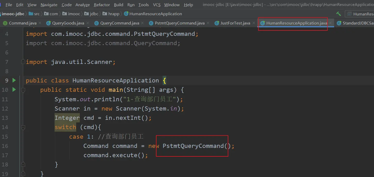The image size is (374, 177).
Task: Select the imooc-jdbc project root breadcrumb
Action: tap(13, 14)
